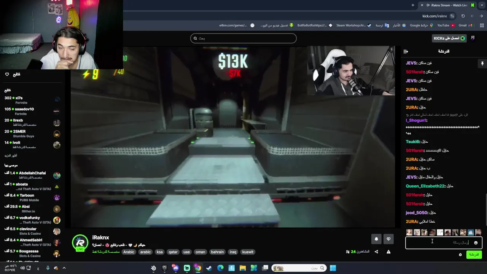Viewport: 487px width, 274px height.
Task: Open the saaedov10 channel in the sidebar
Action: 32,111
